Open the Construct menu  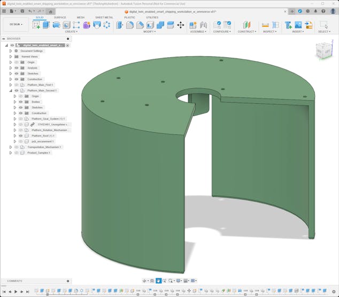(x=246, y=32)
